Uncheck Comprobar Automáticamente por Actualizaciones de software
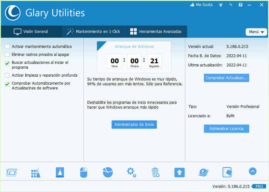The height and width of the screenshot is (192, 269). [x=7, y=84]
